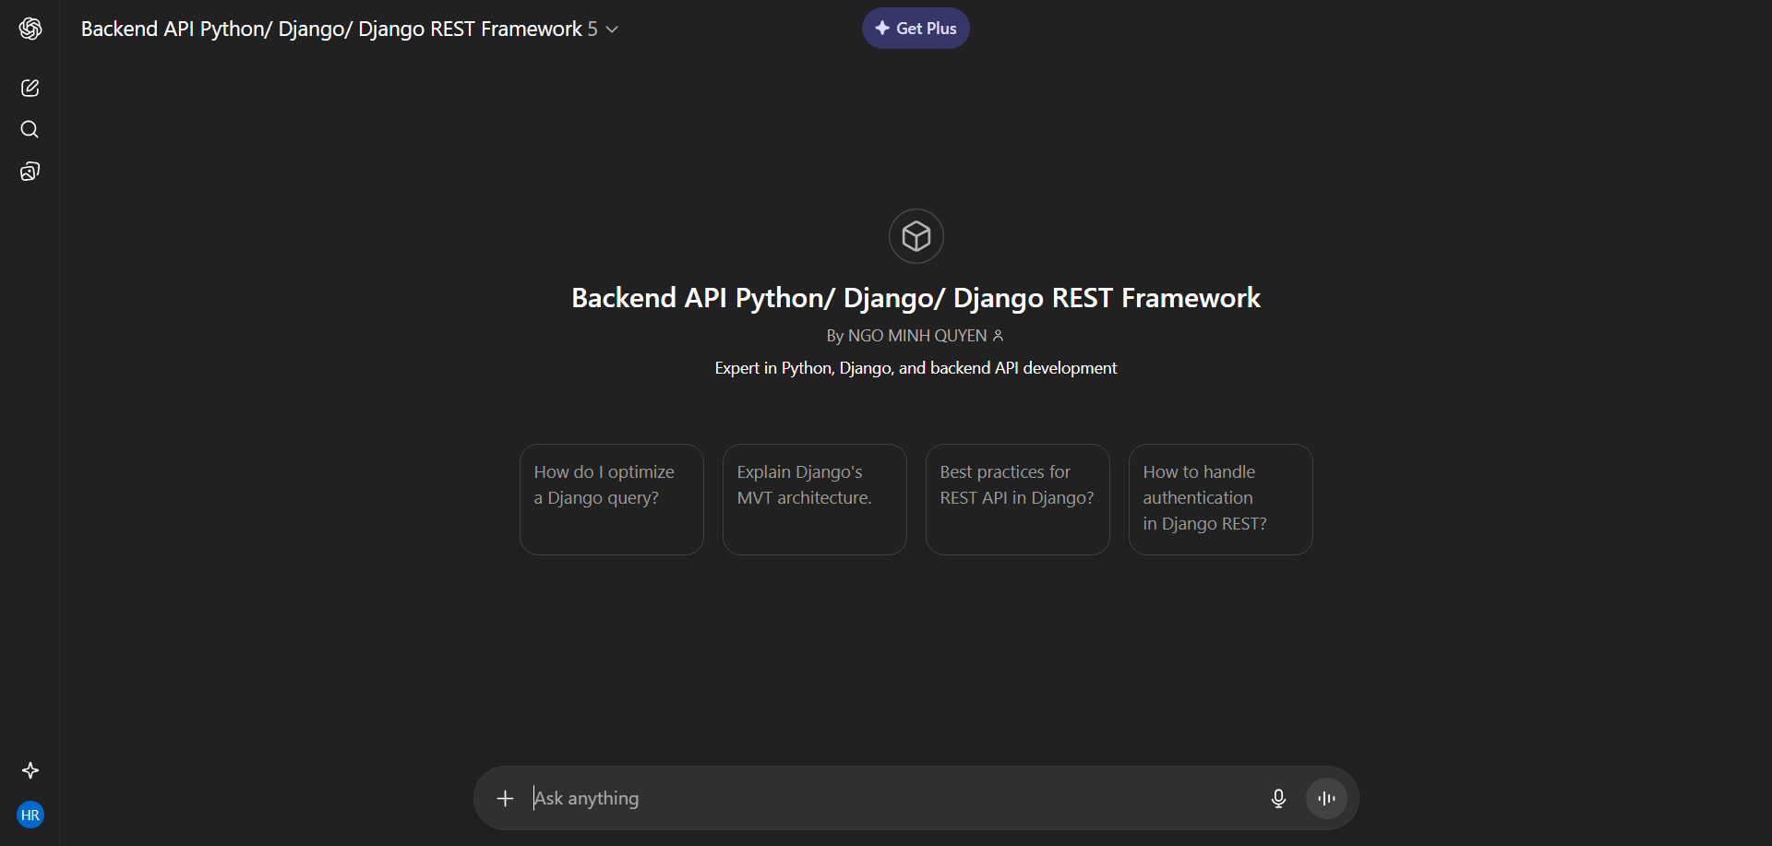Select "Explain Django's MVT architecture" prompt
This screenshot has width=1772, height=846.
(x=814, y=499)
